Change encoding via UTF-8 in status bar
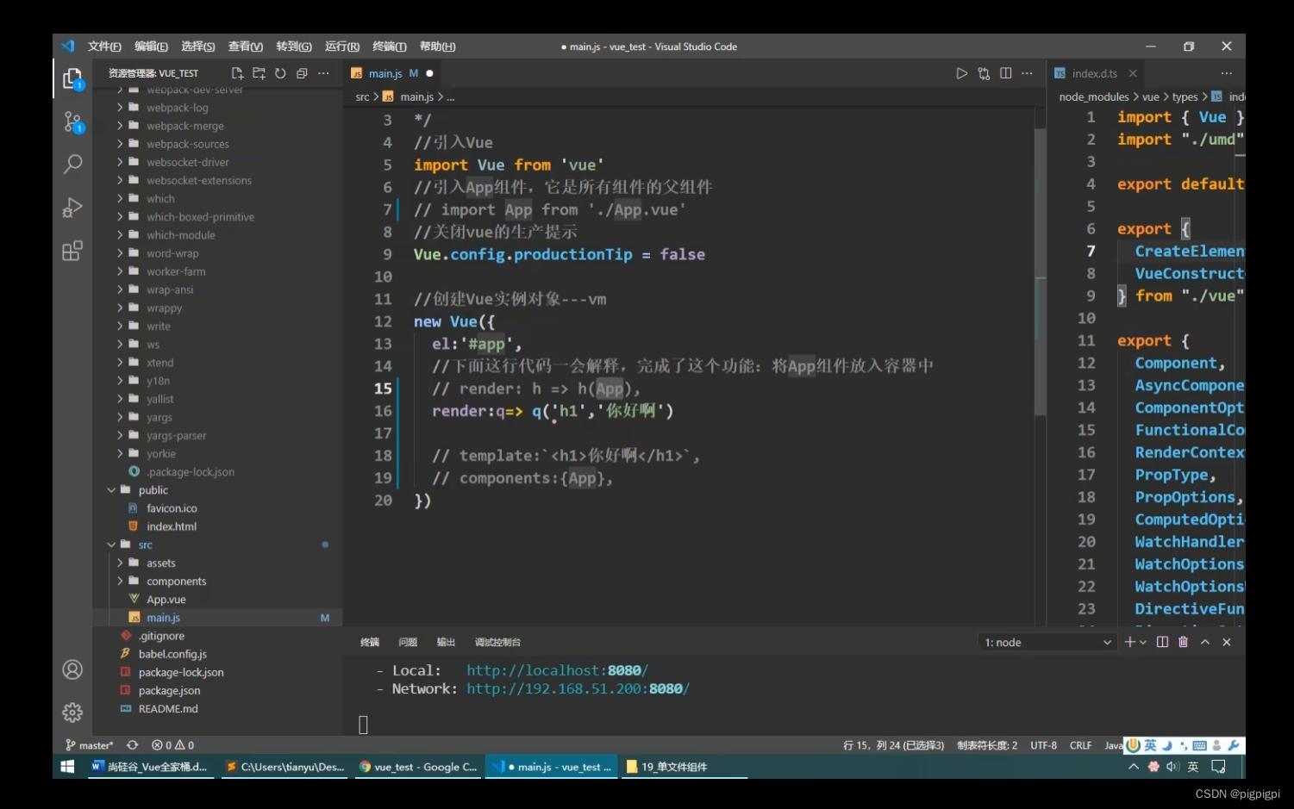1294x809 pixels. tap(1043, 745)
